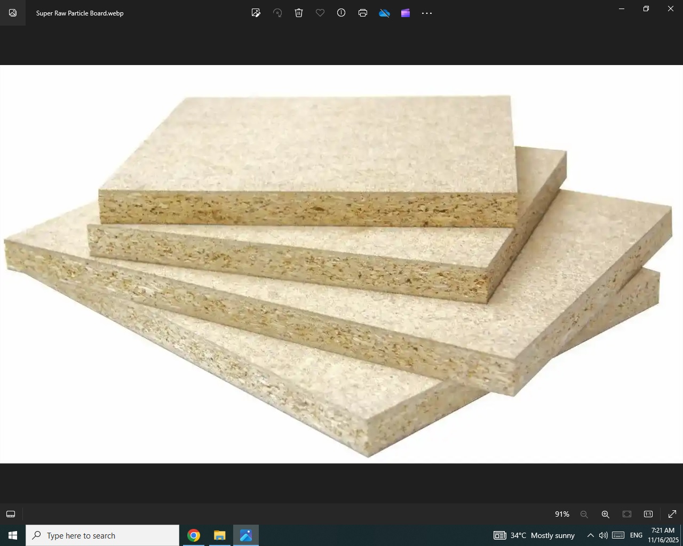Enter full screen mode

672,514
